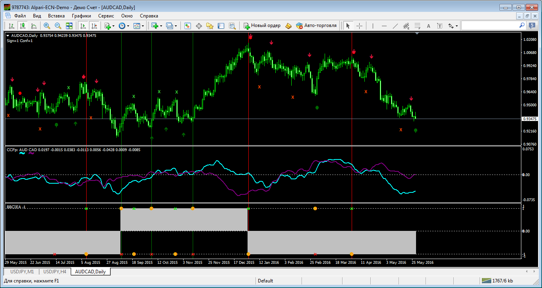Select the Crosshair tool

(359, 26)
